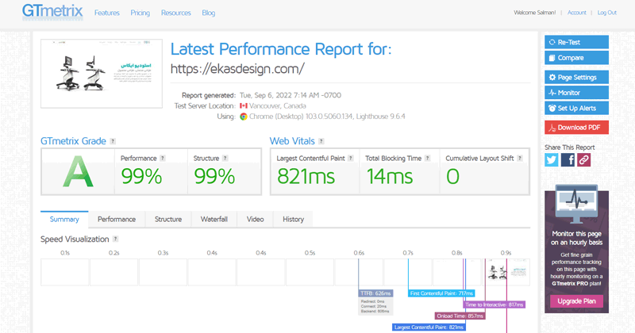Image resolution: width=635 pixels, height=333 pixels.
Task: Switch to the Video tab
Action: [255, 219]
